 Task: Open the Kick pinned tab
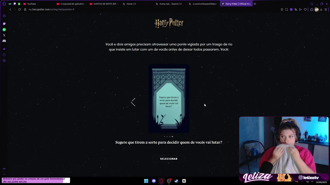(19, 4)
